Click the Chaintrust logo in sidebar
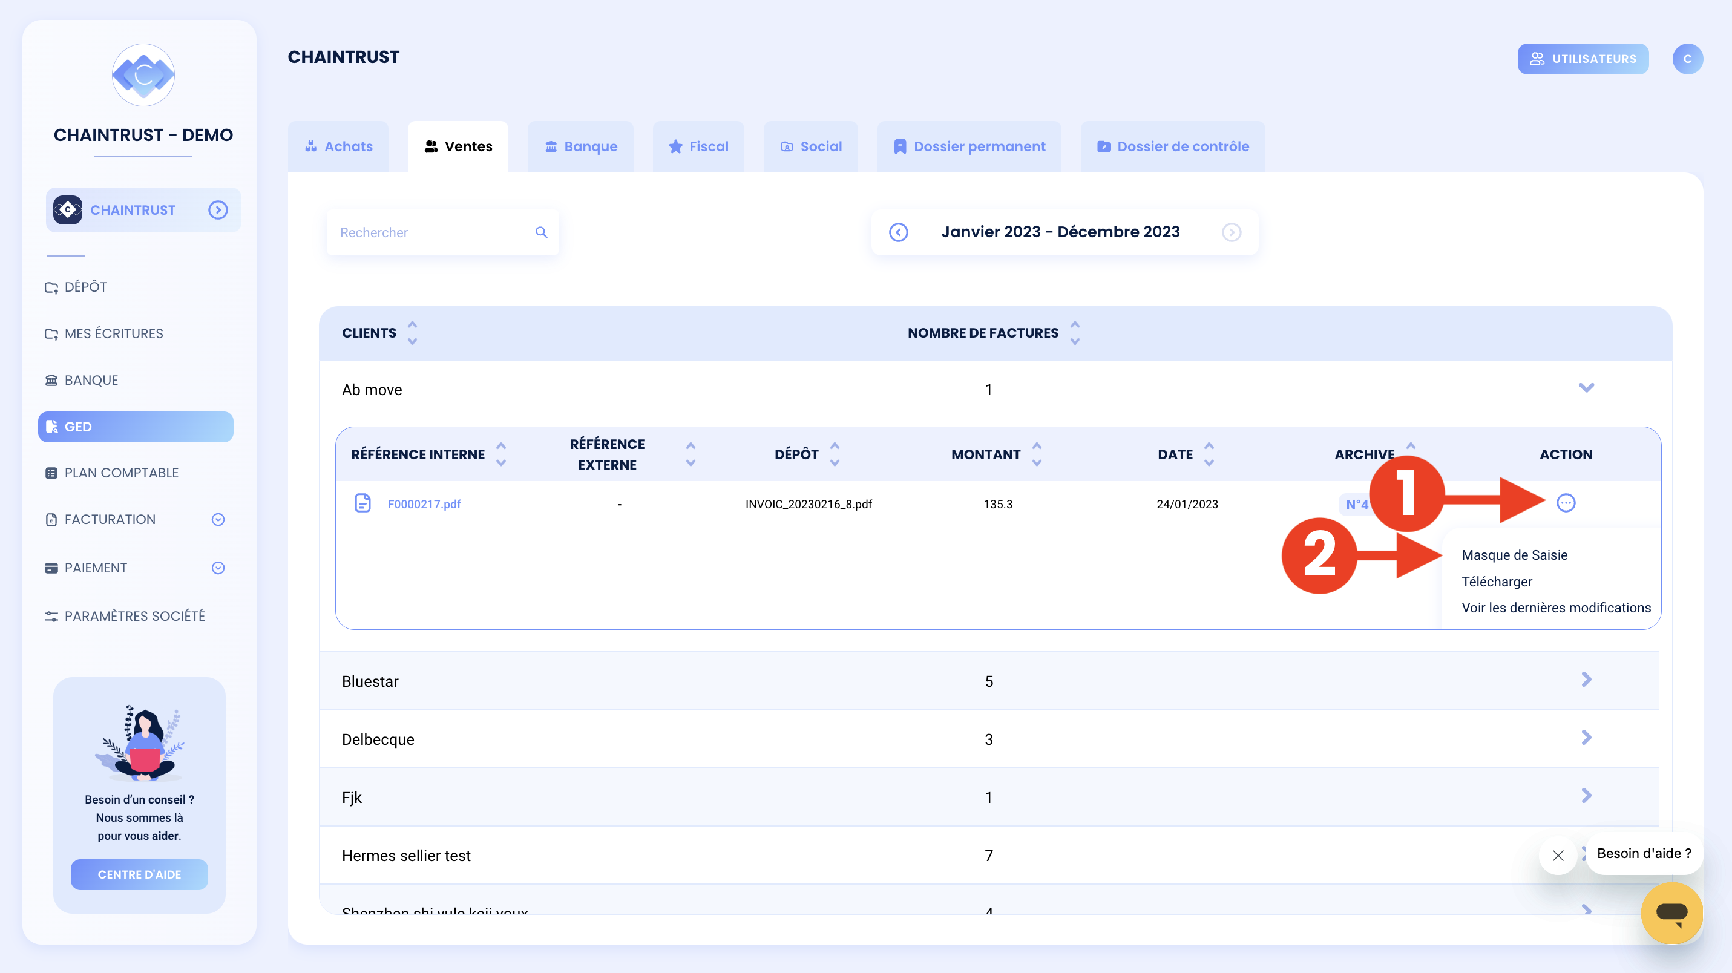The image size is (1732, 973). tap(143, 74)
